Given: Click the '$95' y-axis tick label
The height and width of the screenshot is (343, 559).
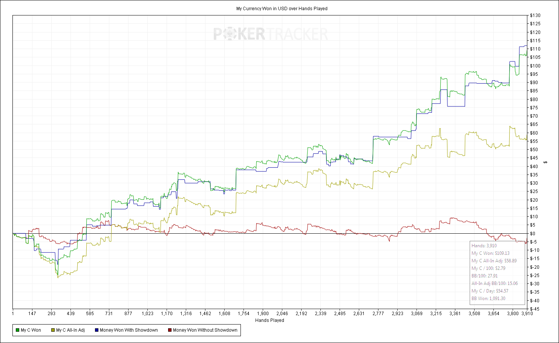Looking at the screenshot, I should tap(534, 74).
